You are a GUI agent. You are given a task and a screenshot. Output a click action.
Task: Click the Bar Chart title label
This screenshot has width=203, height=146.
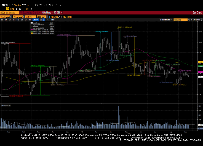pos(197,13)
